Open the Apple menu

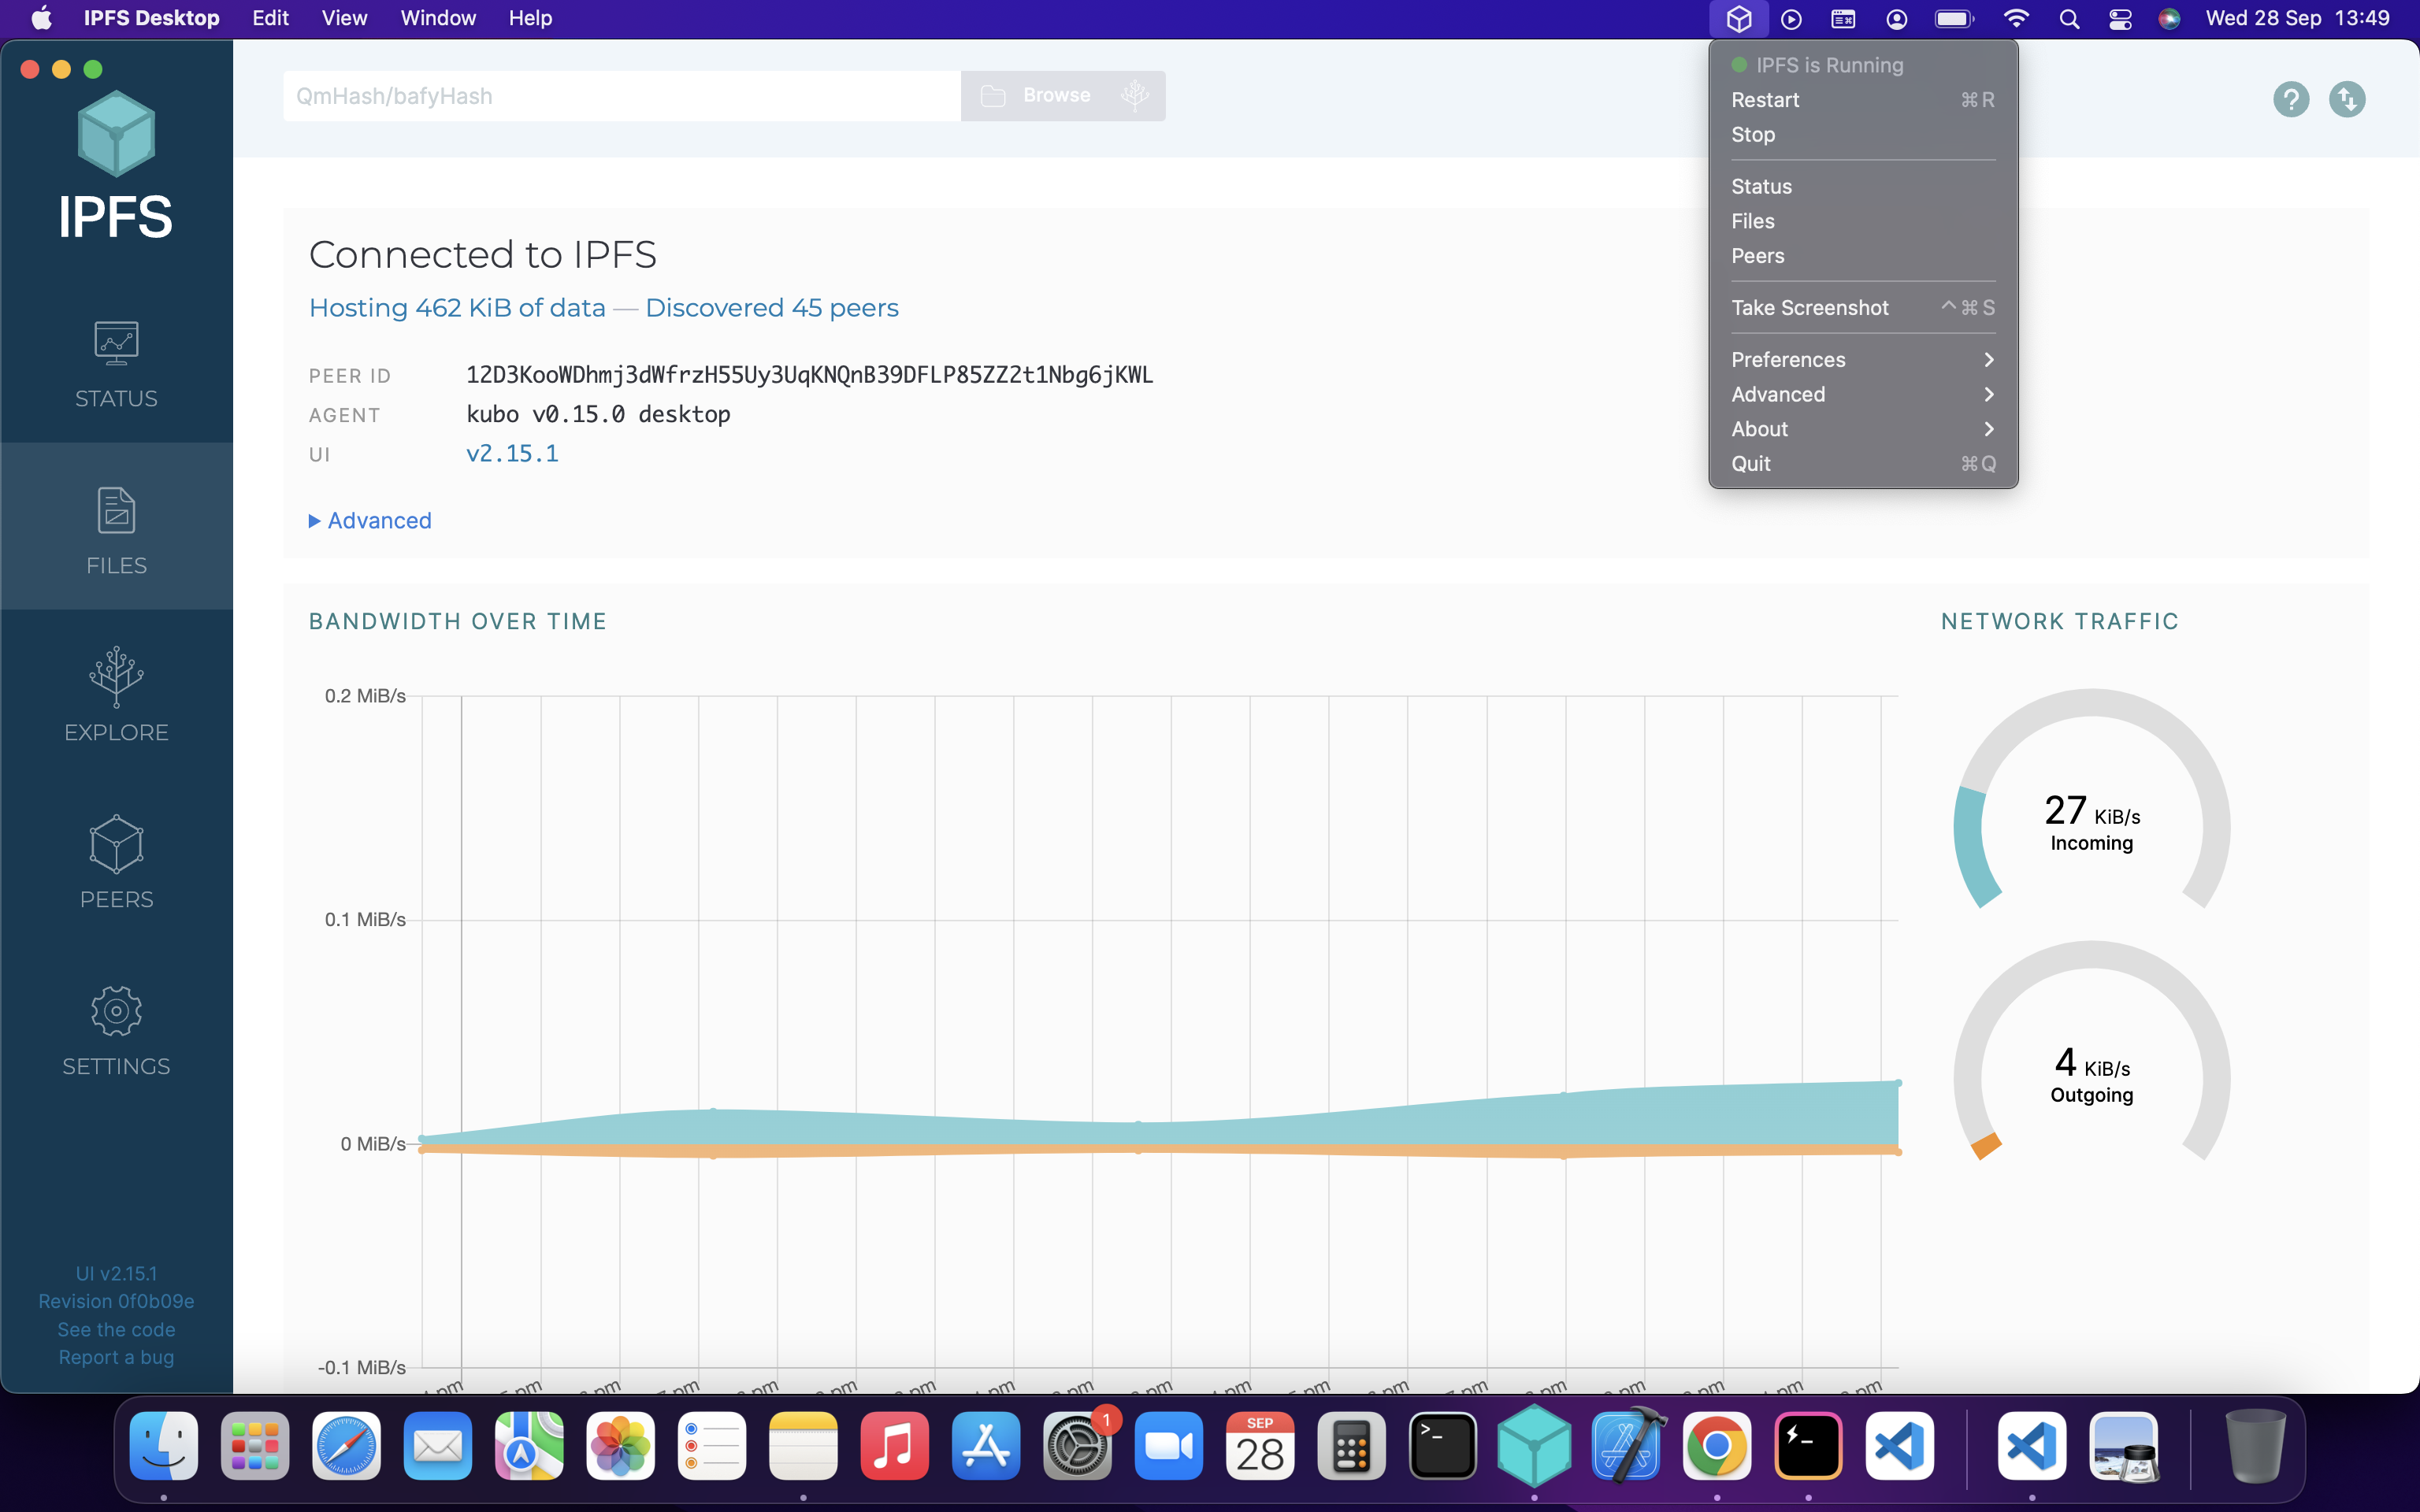click(42, 18)
